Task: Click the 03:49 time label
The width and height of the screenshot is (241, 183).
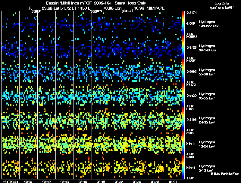Action: (x=101, y=182)
